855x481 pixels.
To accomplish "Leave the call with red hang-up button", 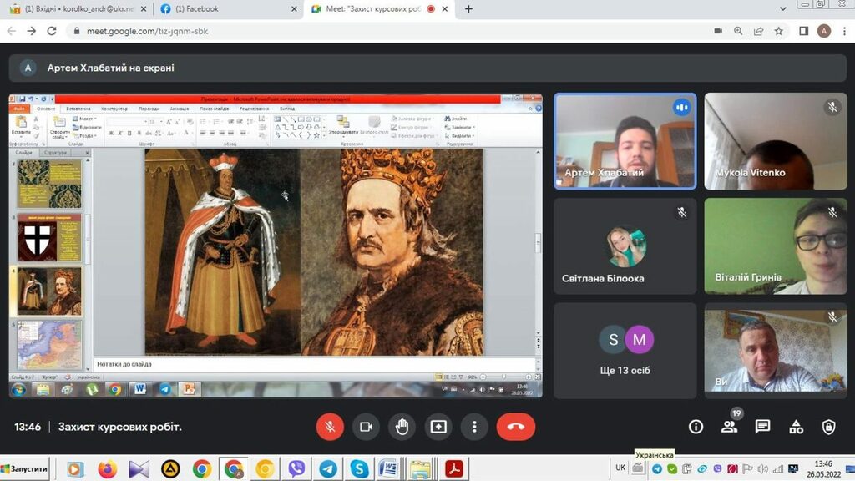I will tap(515, 427).
